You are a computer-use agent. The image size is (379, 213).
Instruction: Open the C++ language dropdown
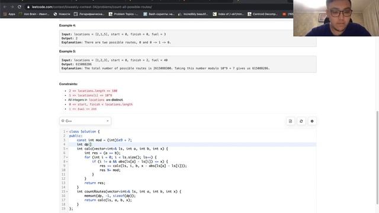tap(85, 121)
